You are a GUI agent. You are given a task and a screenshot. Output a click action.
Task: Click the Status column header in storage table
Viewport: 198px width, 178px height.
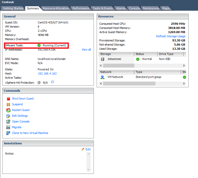[146, 54]
